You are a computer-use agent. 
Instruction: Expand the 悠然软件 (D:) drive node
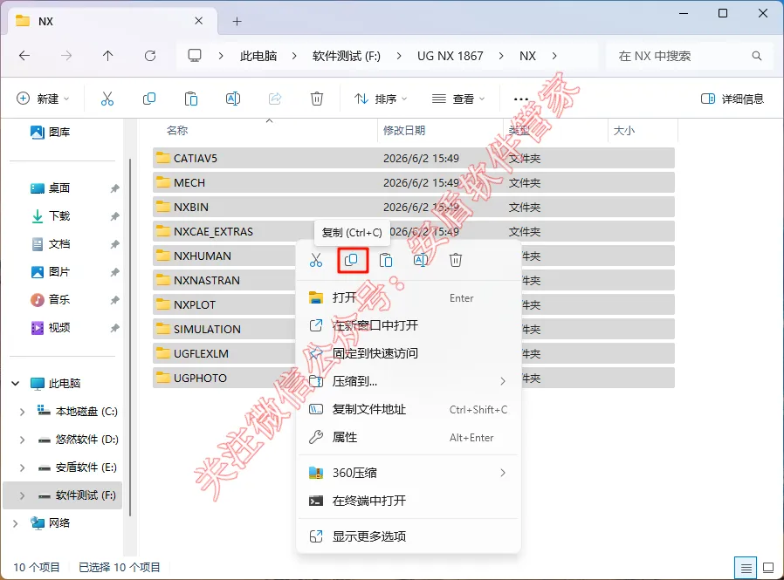tap(22, 440)
